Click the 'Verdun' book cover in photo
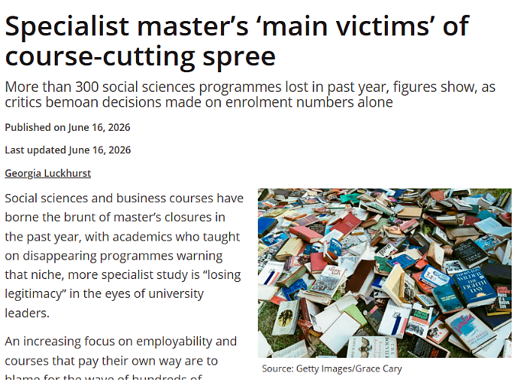This screenshot has height=382, width=518. 469,330
